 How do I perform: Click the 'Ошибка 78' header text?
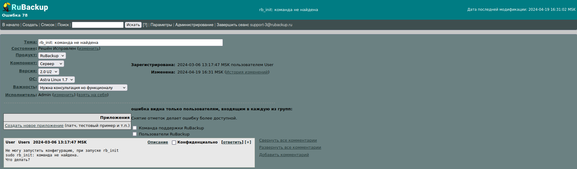tap(15, 15)
